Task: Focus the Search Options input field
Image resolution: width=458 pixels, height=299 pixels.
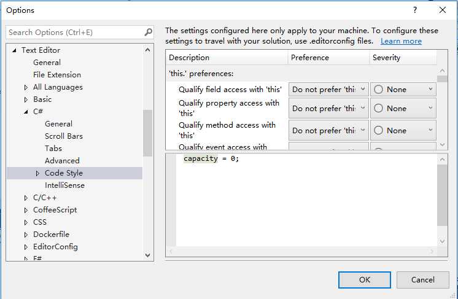Action: pyautogui.click(x=76, y=32)
